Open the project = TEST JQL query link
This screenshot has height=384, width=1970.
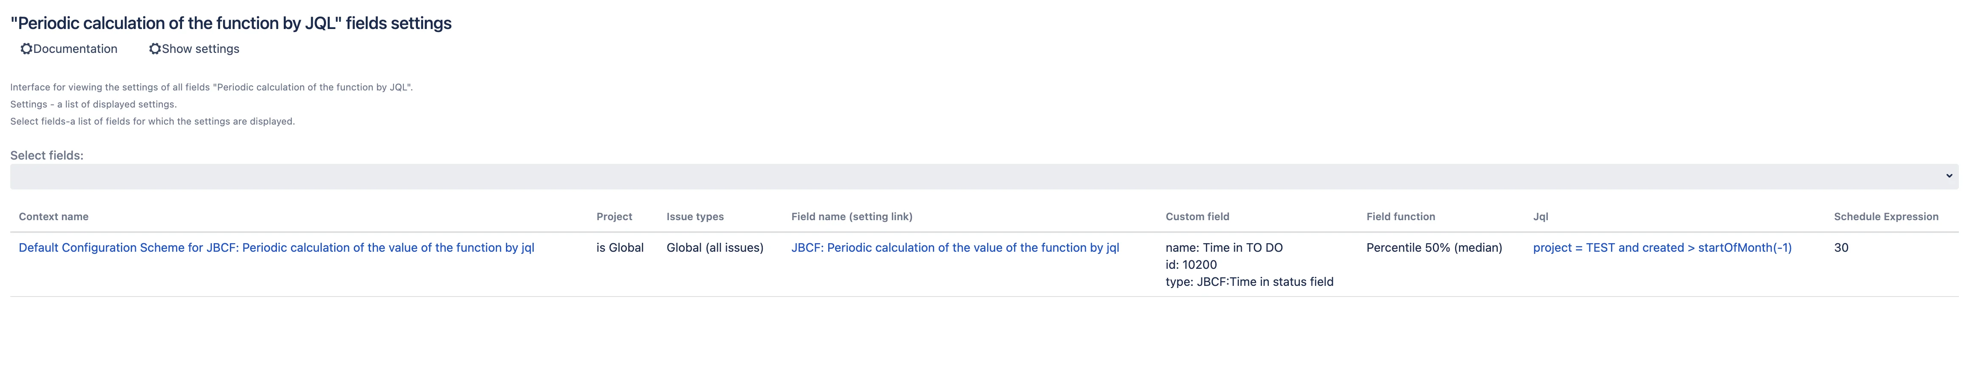click(x=1662, y=247)
